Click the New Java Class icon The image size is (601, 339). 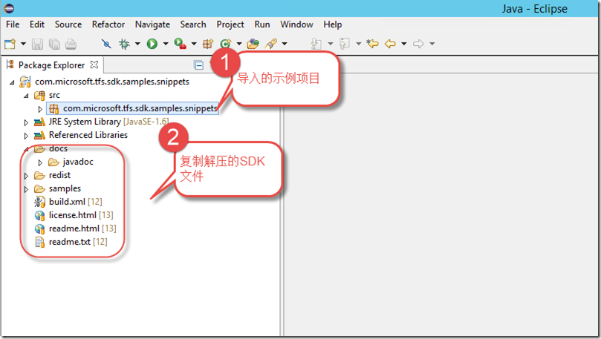pyautogui.click(x=225, y=44)
